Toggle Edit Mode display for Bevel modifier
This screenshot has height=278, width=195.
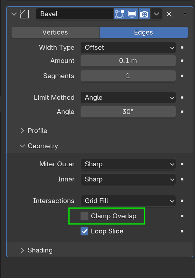120,14
